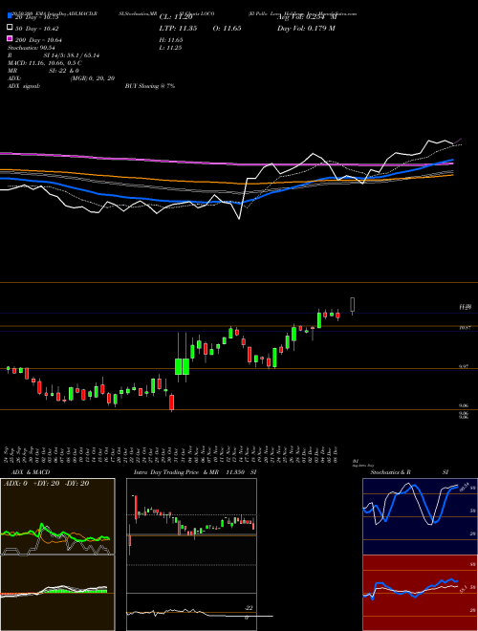Click the last white hollow candlestick

click(x=353, y=305)
